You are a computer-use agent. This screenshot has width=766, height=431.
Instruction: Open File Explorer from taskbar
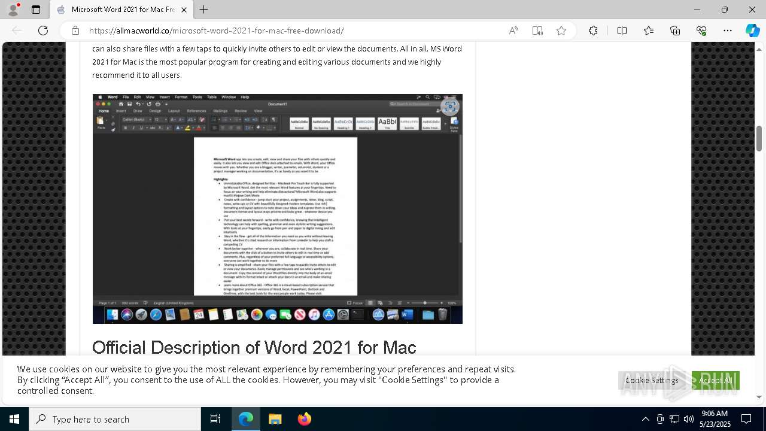click(275, 419)
